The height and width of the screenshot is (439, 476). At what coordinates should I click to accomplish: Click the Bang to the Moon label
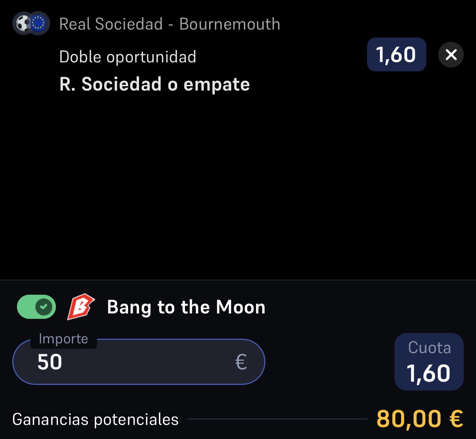coord(186,307)
